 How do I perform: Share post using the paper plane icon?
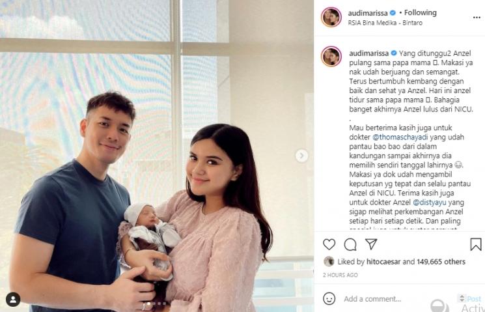pyautogui.click(x=371, y=244)
